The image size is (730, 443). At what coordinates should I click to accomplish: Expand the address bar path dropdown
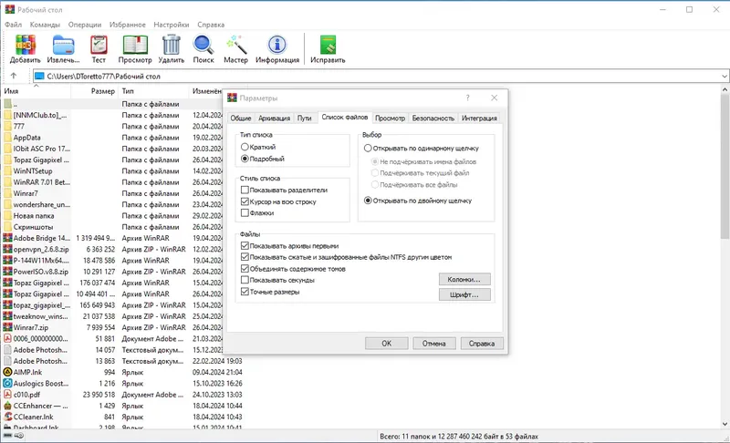point(725,76)
